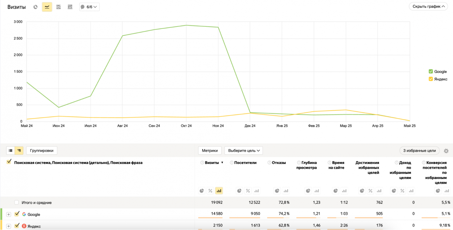Click the Скрыть график button
This screenshot has width=453, height=230.
pos(428,6)
